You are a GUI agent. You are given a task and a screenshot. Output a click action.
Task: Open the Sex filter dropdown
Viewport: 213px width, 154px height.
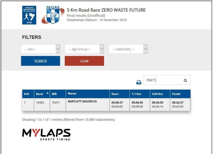click(41, 49)
